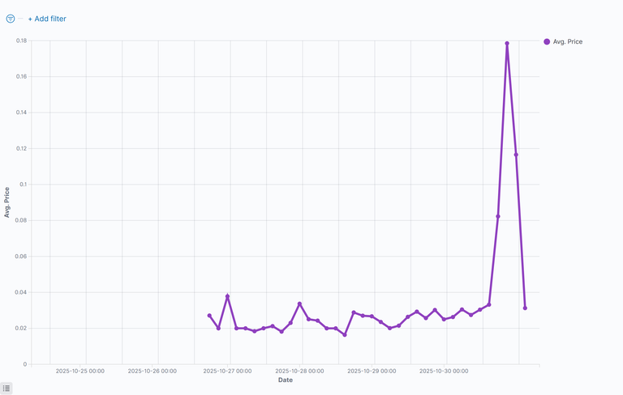The image size is (623, 395).
Task: Click the 2025-10-25 00:00 axis label
Action: tap(79, 371)
